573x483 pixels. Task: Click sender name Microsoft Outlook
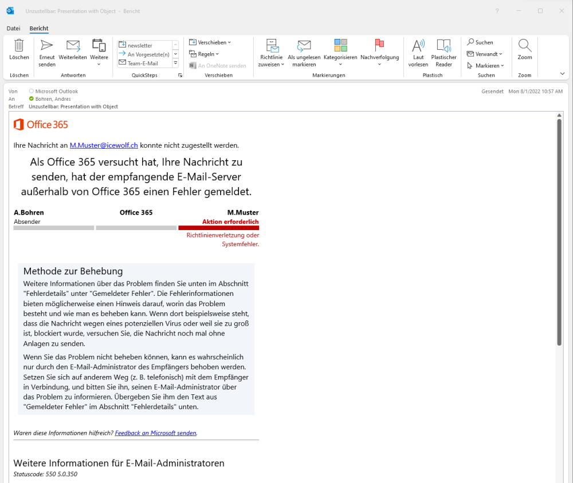tap(57, 91)
